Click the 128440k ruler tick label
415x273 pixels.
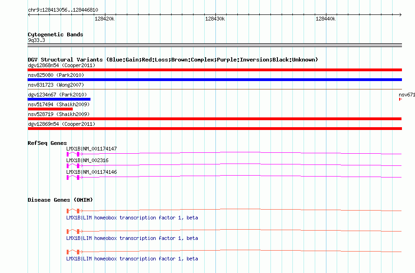tap(325, 19)
